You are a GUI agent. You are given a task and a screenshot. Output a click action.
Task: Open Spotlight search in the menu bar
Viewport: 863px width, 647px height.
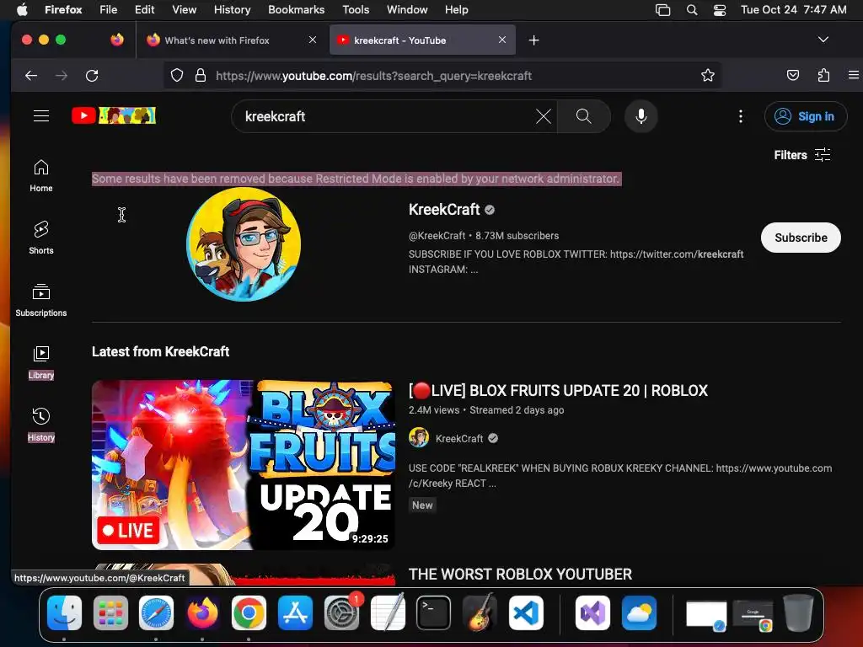pyautogui.click(x=692, y=9)
